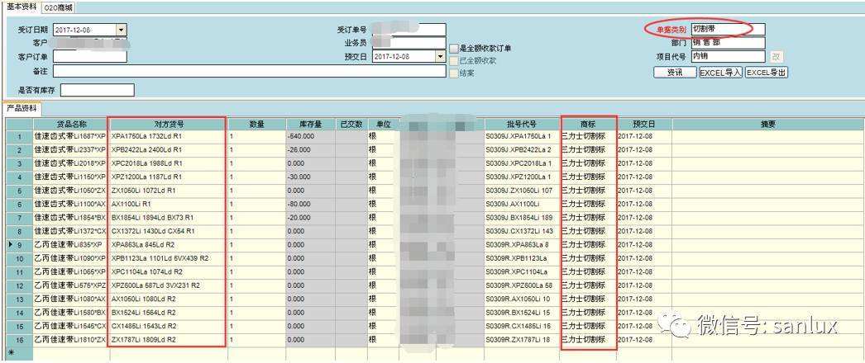This screenshot has width=865, height=363.
Task: Click the new row asterisk marker
Action: (12, 353)
